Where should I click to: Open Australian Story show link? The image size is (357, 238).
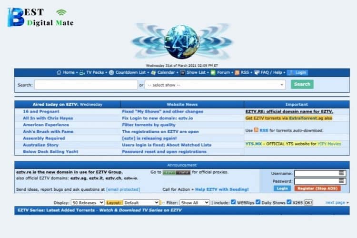40,145
